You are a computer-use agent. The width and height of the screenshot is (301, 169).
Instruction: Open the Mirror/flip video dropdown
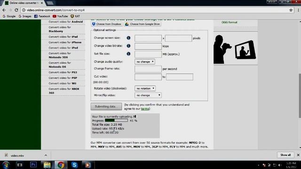click(x=148, y=95)
